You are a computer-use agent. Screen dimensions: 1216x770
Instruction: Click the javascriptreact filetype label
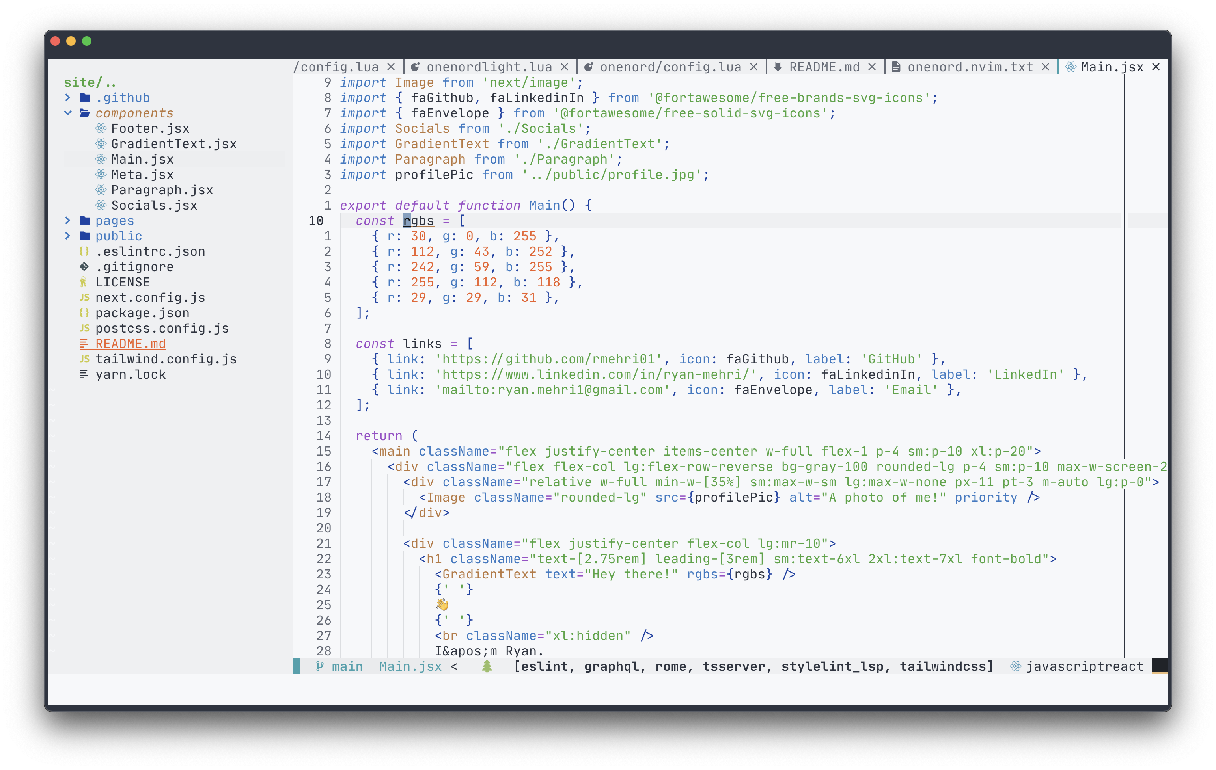[x=1085, y=667]
